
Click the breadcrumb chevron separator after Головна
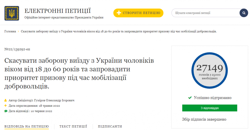coord(18,32)
